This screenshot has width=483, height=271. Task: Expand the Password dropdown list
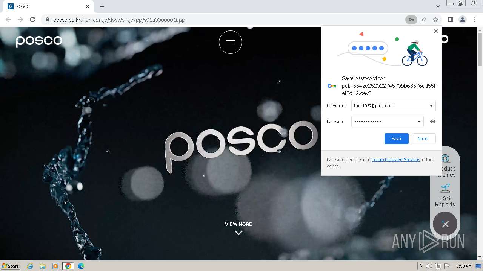419,122
